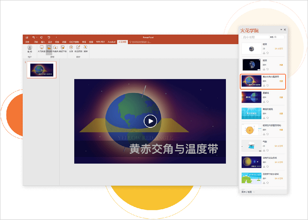Play the 黄赤交角与温度带 slide video

coord(150,121)
